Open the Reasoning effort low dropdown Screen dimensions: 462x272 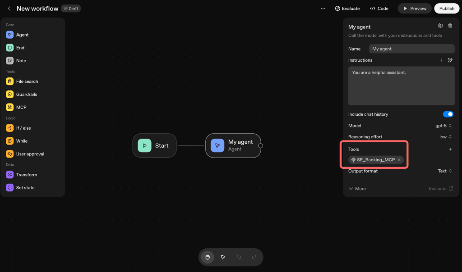click(x=446, y=137)
